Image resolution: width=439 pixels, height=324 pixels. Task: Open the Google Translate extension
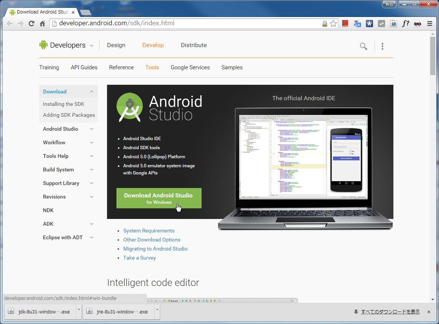tap(357, 23)
